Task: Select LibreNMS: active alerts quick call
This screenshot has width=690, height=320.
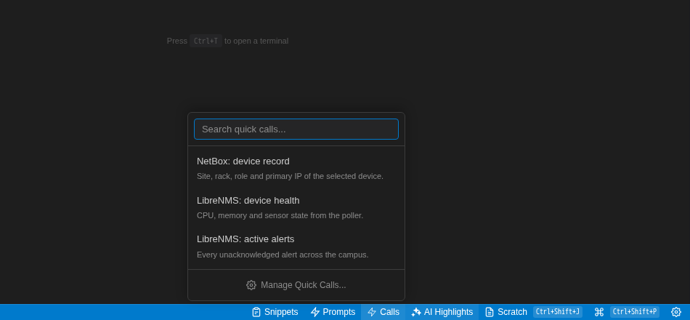Action: click(296, 247)
